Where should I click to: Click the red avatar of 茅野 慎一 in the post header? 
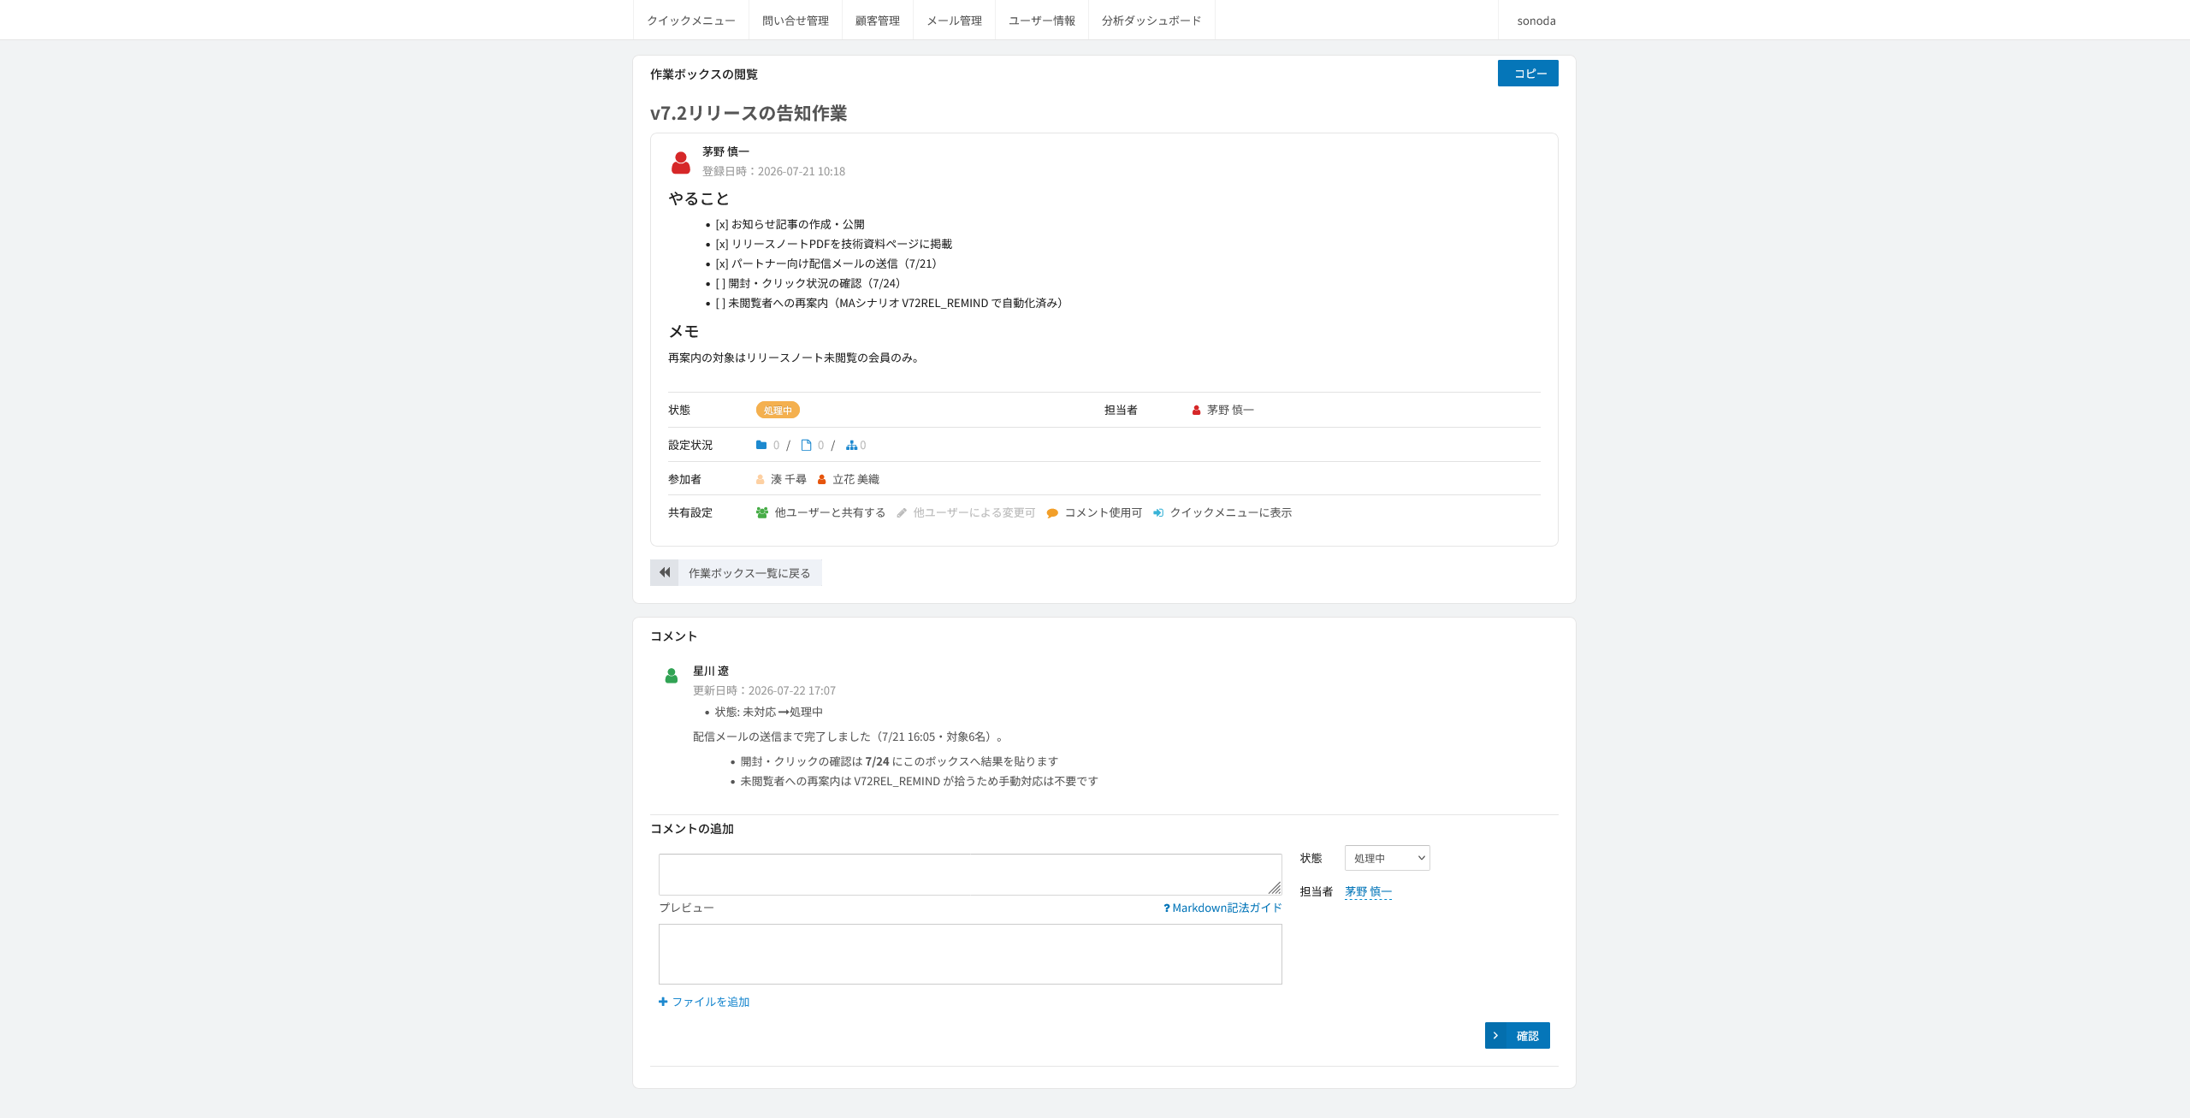pyautogui.click(x=681, y=163)
